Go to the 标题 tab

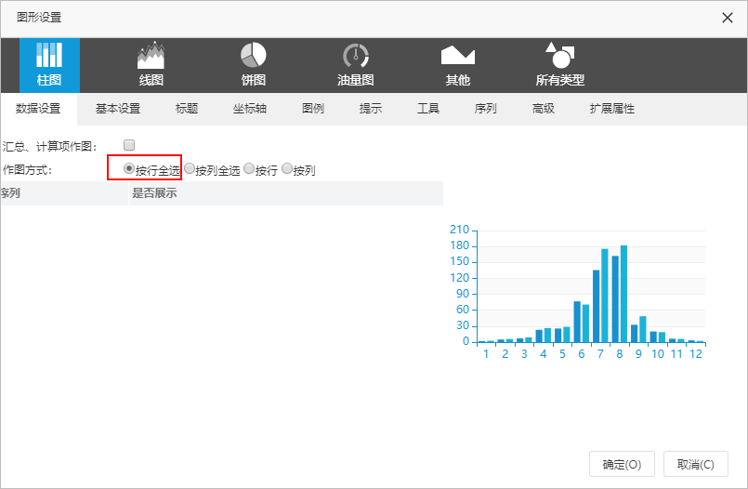point(187,109)
